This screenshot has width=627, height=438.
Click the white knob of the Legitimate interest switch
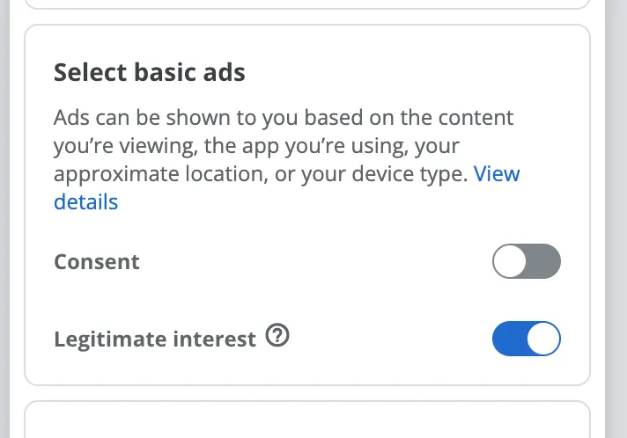click(x=543, y=339)
